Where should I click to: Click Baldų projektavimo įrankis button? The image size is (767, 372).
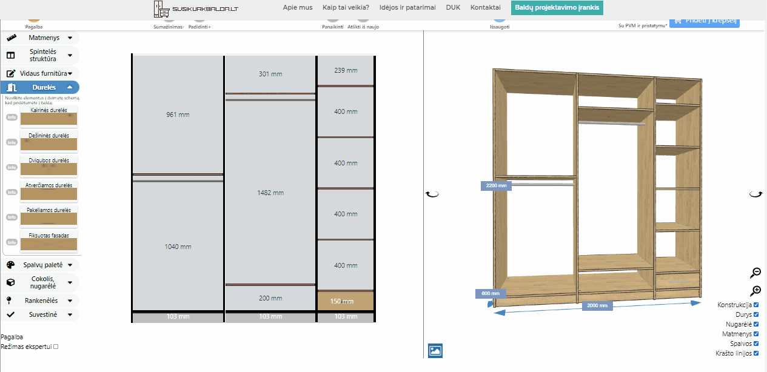pyautogui.click(x=557, y=7)
